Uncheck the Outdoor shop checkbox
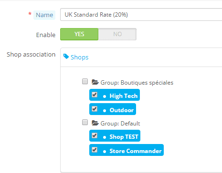The width and height of the screenshot is (222, 173). [x=95, y=109]
